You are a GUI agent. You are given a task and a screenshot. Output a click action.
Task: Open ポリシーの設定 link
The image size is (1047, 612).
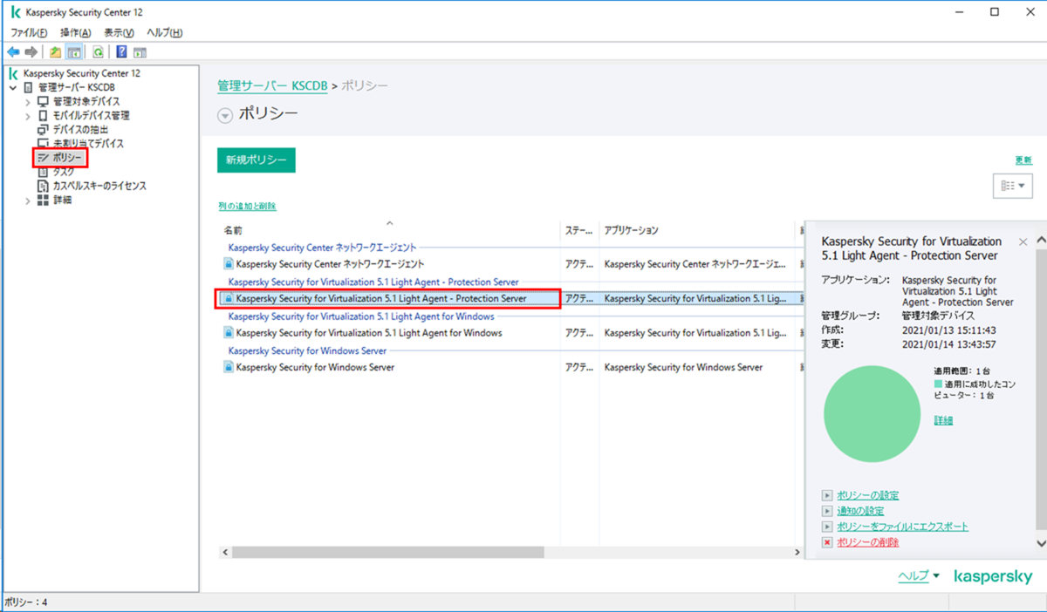[867, 495]
